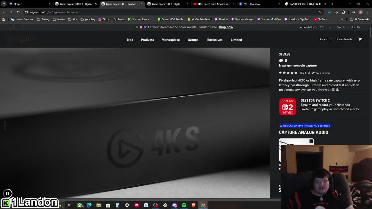Open Chrome profile avatar
Screen dimensions: 372x209
click(361, 12)
